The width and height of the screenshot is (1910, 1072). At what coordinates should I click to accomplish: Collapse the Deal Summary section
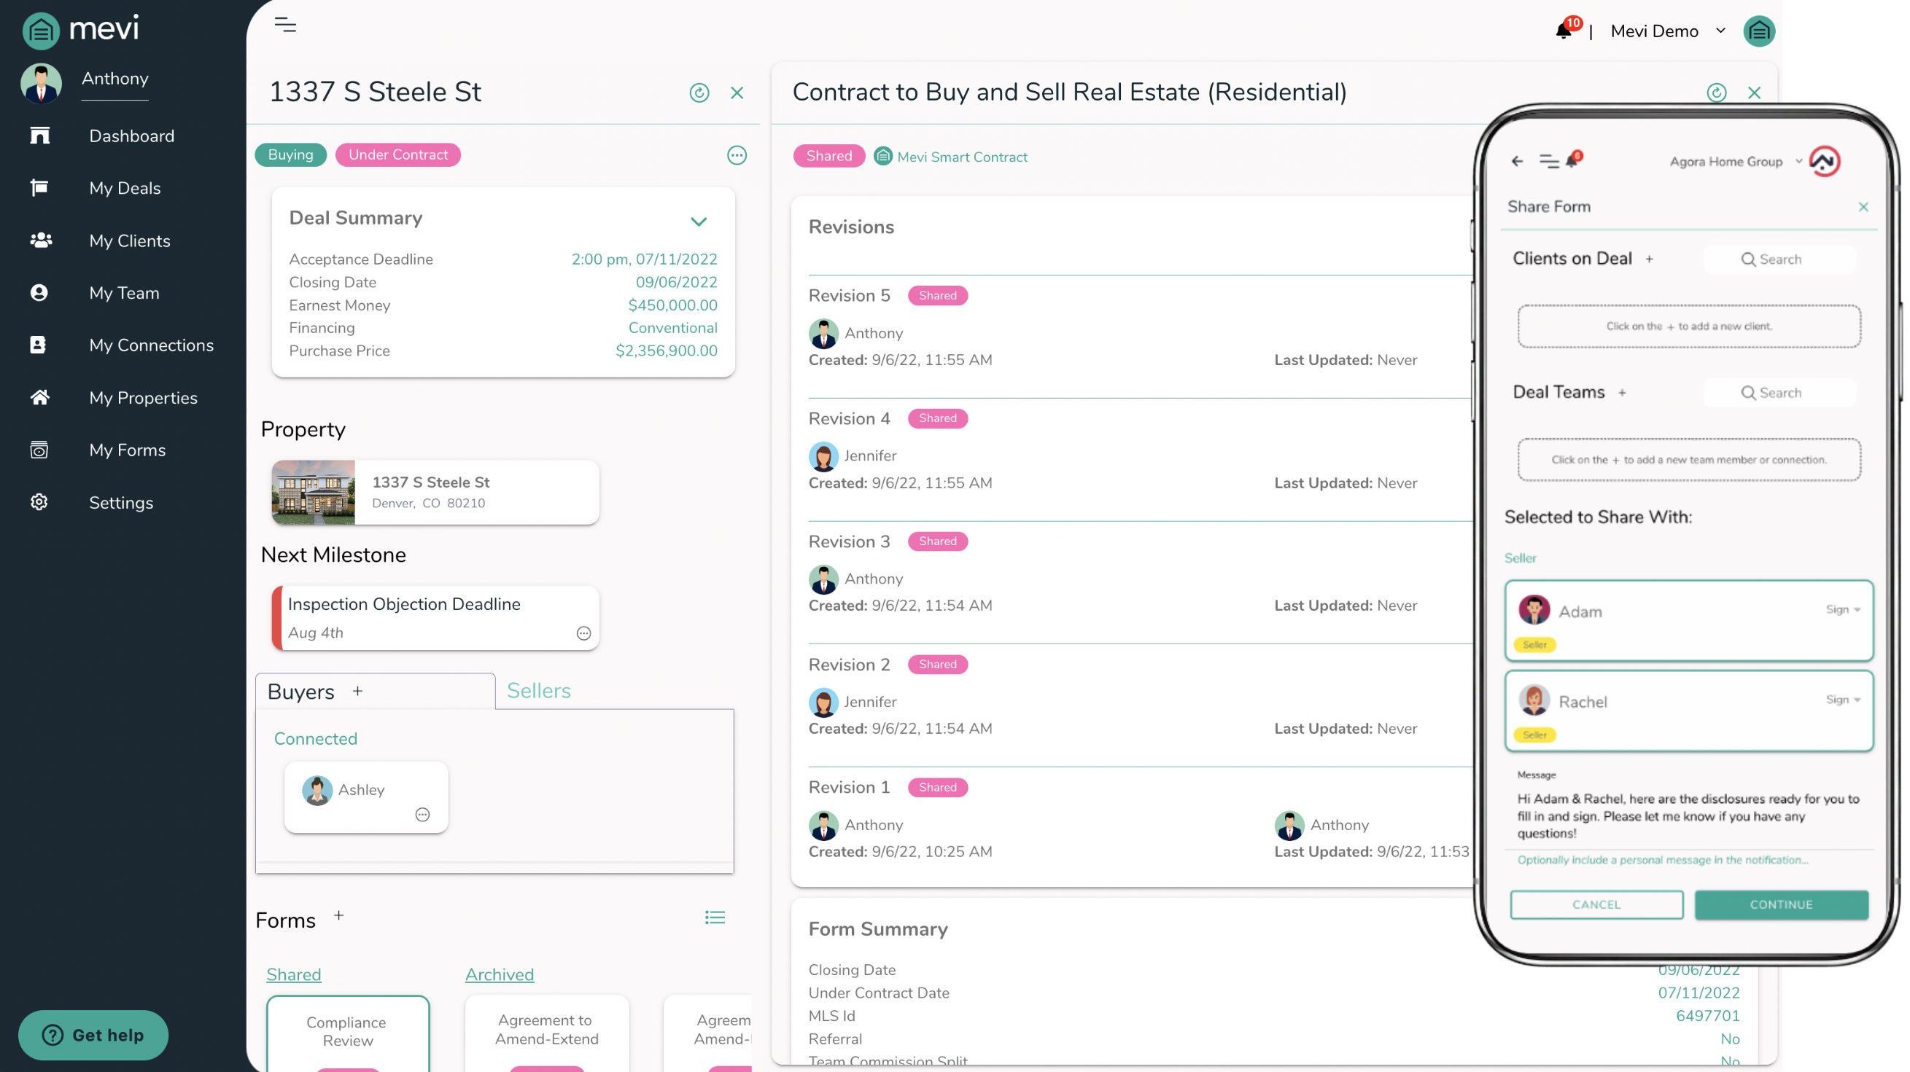tap(699, 222)
